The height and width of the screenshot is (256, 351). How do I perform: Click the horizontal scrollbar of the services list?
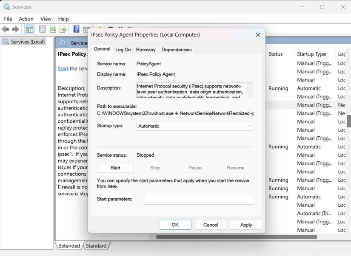click(237, 237)
